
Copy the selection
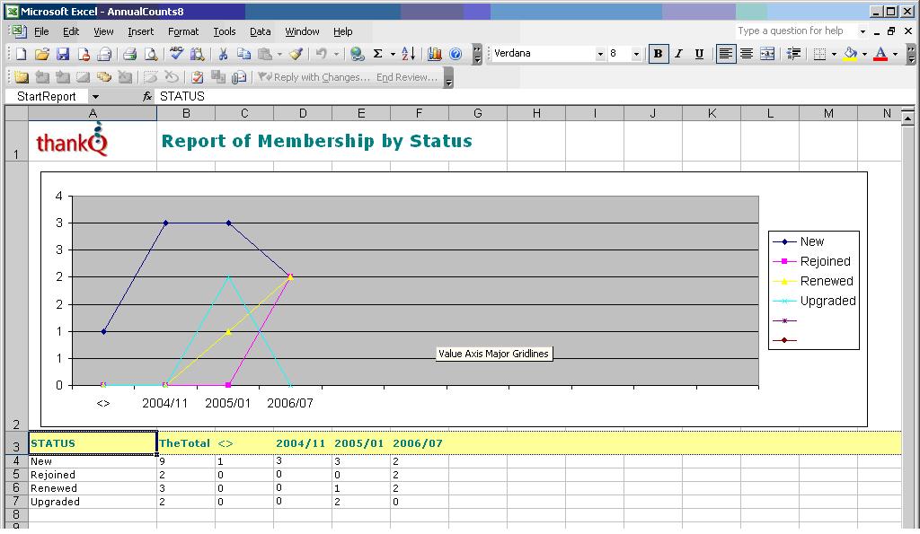[x=243, y=54]
